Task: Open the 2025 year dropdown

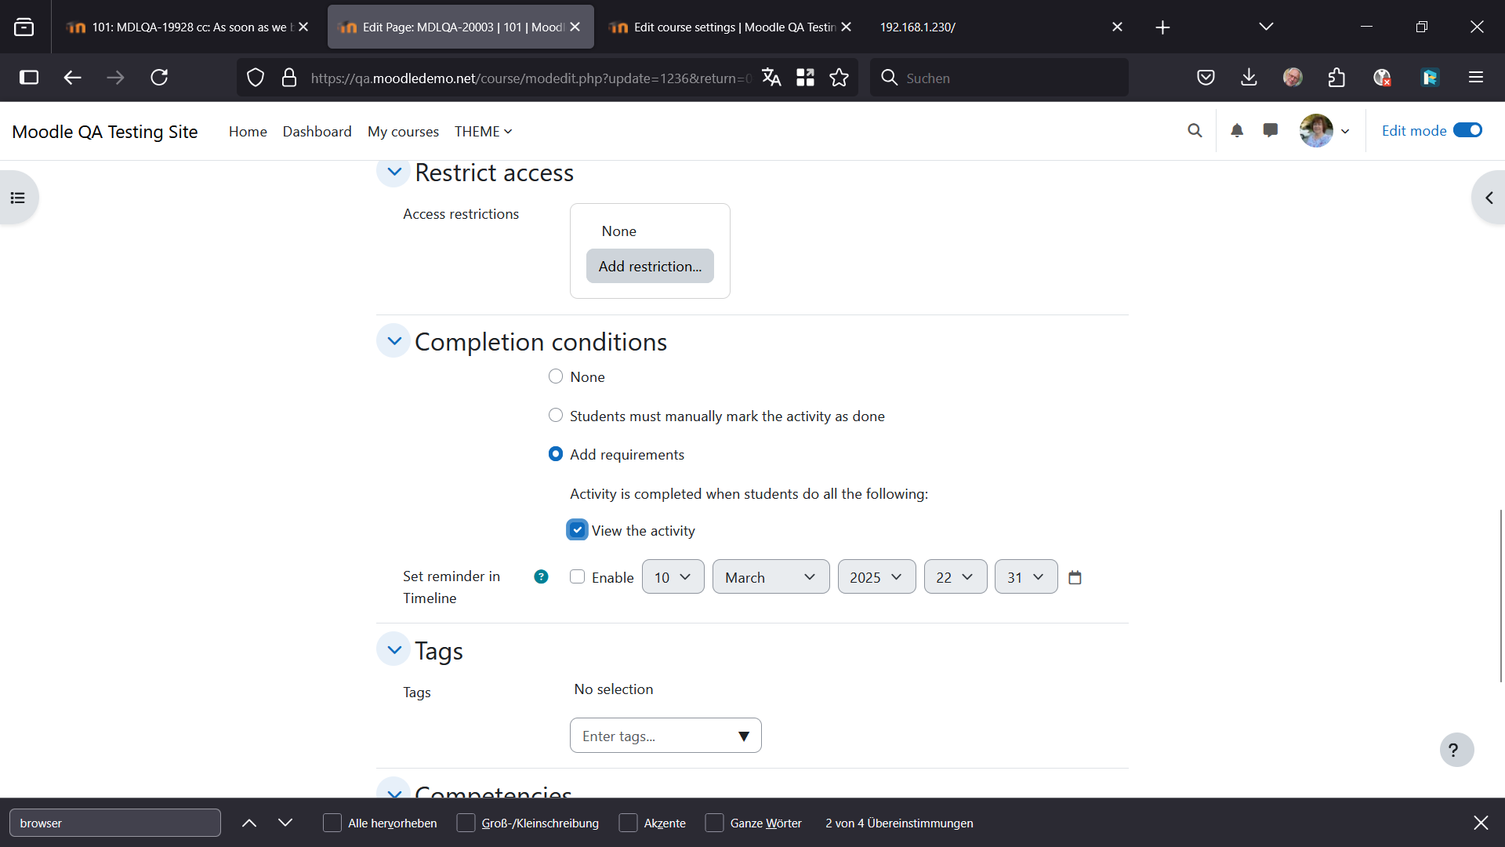Action: (x=877, y=577)
